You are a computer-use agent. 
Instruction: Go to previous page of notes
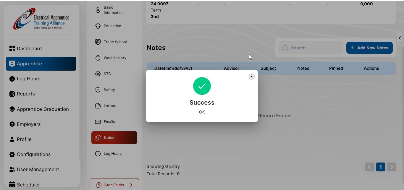[x=369, y=167]
